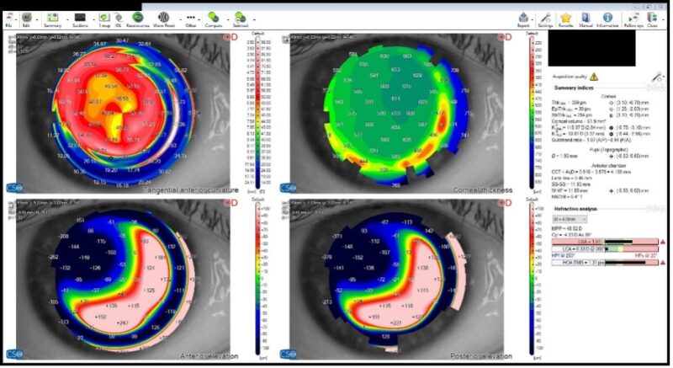Expand the Summary dropdown arrow
The image size is (673, 368).
coord(67,19)
